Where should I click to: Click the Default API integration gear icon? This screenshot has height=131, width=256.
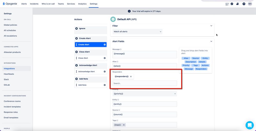coord(113,19)
